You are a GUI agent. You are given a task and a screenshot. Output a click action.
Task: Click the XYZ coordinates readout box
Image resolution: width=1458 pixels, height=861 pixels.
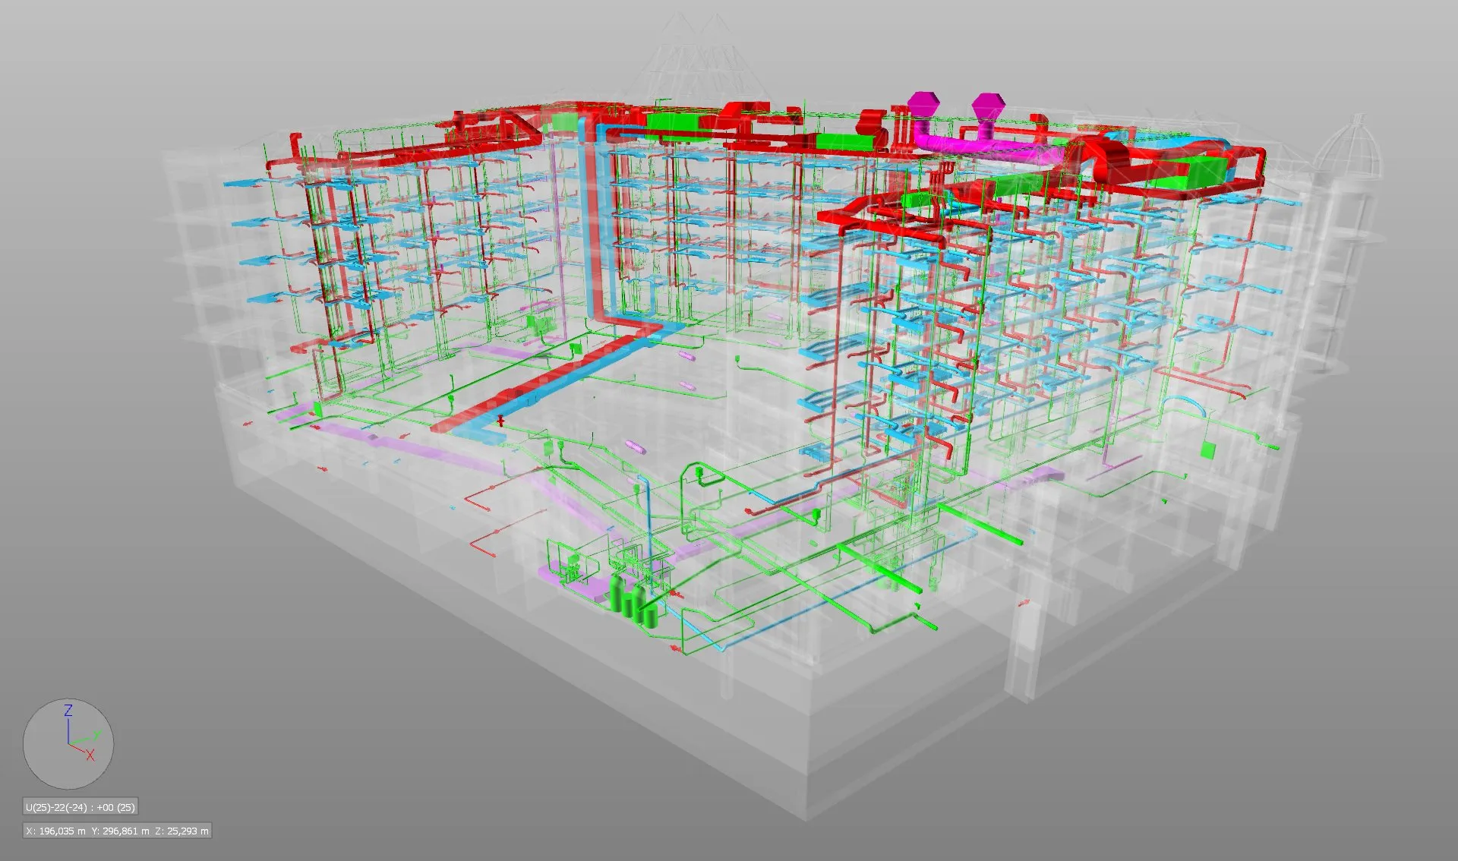point(117,831)
